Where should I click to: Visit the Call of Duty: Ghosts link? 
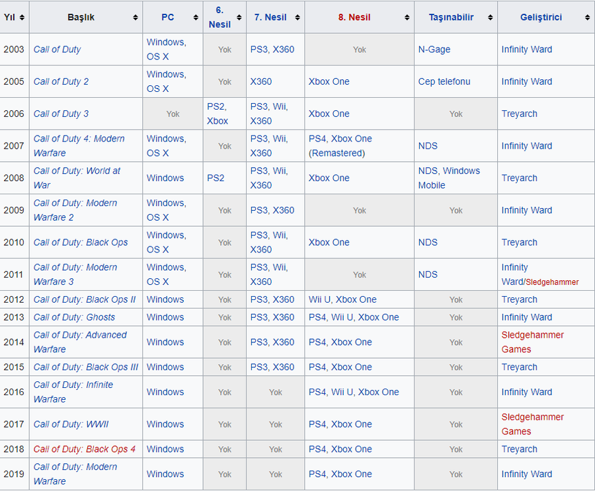pos(74,317)
